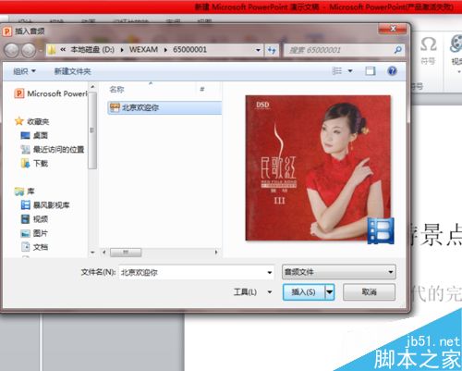The width and height of the screenshot is (462, 371).
Task: Open the Desktop 桌面 location
Action: [x=34, y=135]
